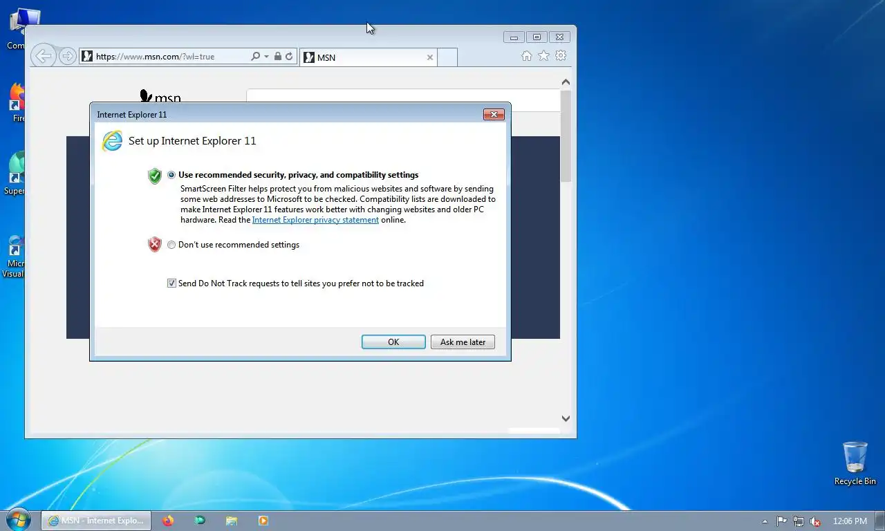Click the Ask me later button
This screenshot has width=885, height=531.
click(463, 342)
